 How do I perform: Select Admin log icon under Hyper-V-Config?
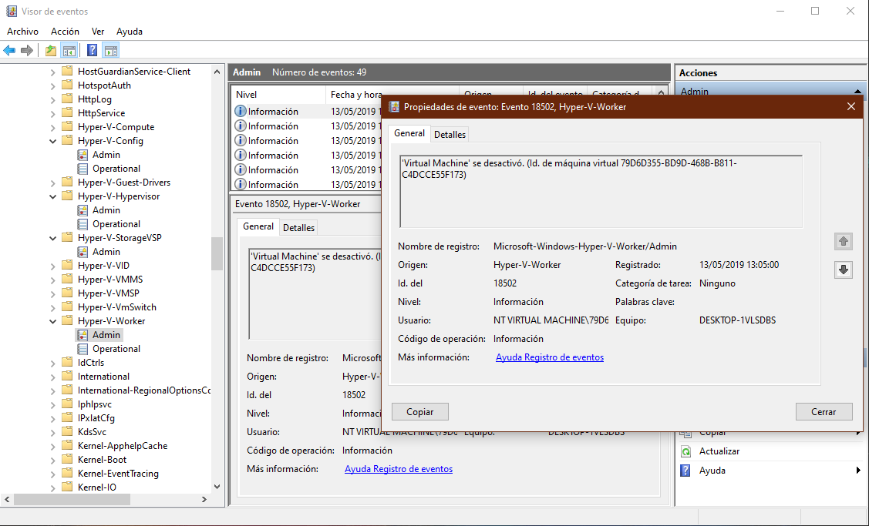point(83,155)
